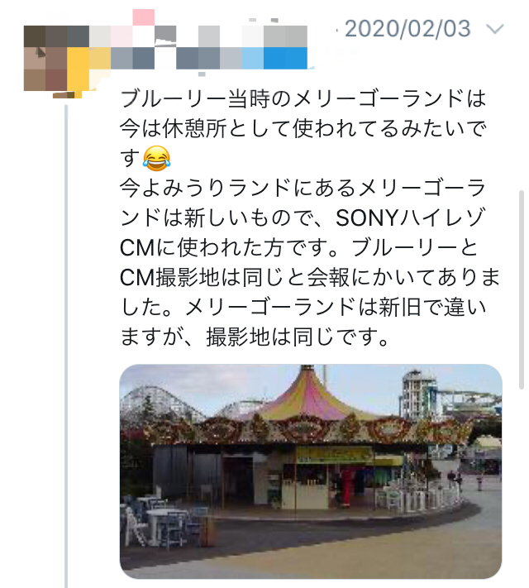The width and height of the screenshot is (529, 588).
Task: Click the blurred display name
Action: 198,36
